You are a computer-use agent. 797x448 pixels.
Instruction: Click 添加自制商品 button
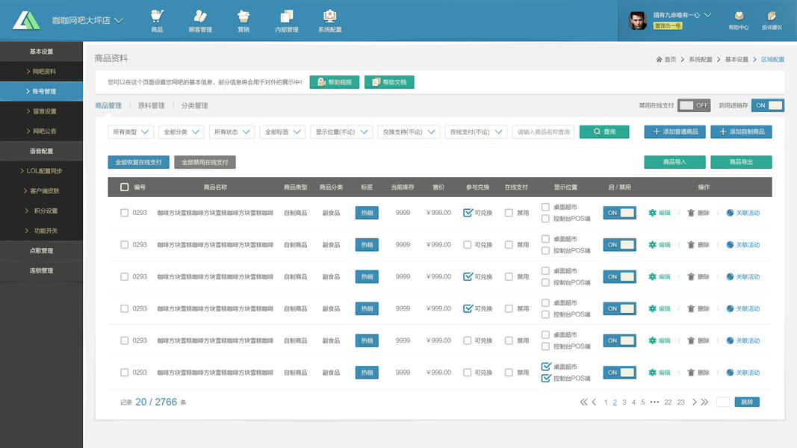tap(741, 132)
